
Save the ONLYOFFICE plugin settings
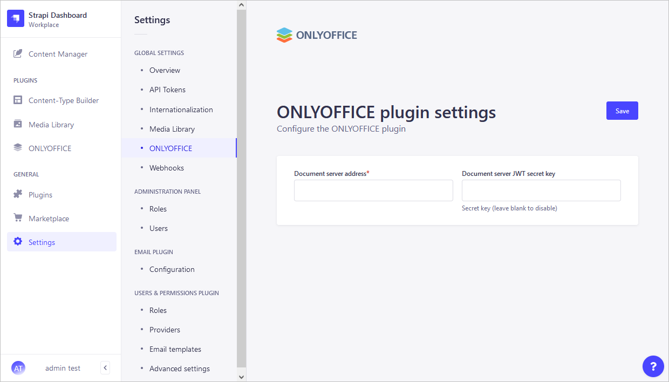pyautogui.click(x=622, y=110)
